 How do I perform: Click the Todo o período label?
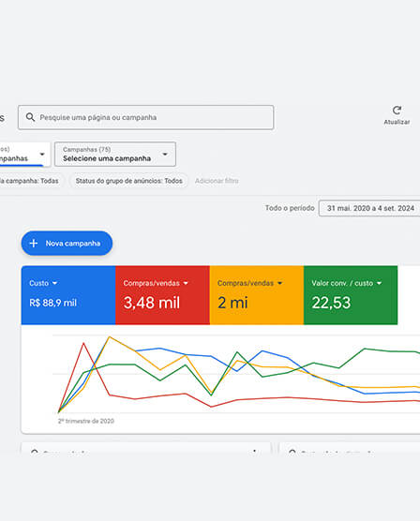point(290,208)
